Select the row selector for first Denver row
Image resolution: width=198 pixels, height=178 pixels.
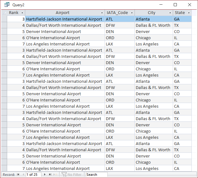coord(4,31)
